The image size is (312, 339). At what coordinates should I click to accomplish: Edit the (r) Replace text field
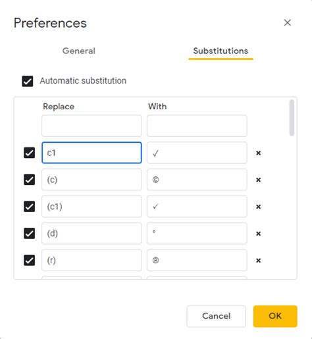click(91, 260)
